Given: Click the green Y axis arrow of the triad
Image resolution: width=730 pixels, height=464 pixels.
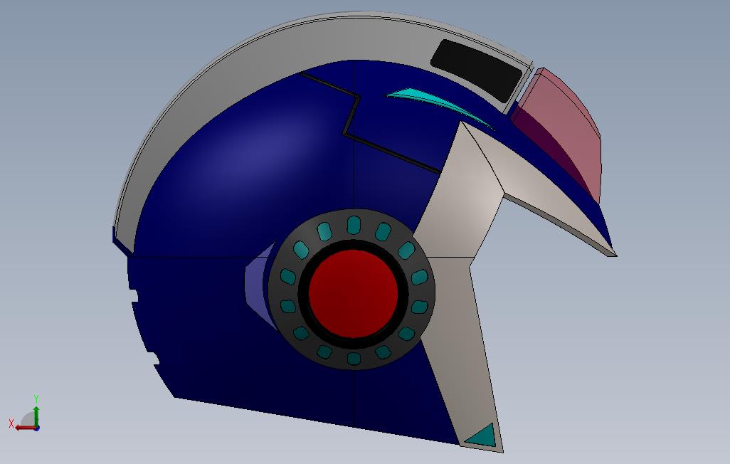Looking at the screenshot, I should 36,416.
